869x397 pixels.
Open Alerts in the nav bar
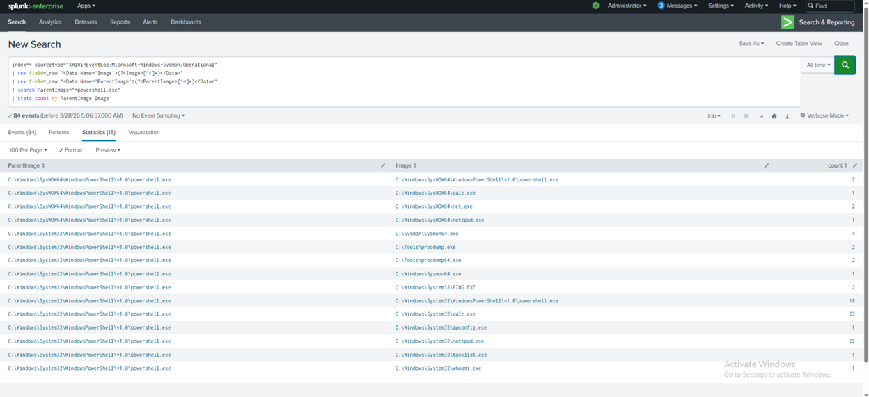[150, 22]
